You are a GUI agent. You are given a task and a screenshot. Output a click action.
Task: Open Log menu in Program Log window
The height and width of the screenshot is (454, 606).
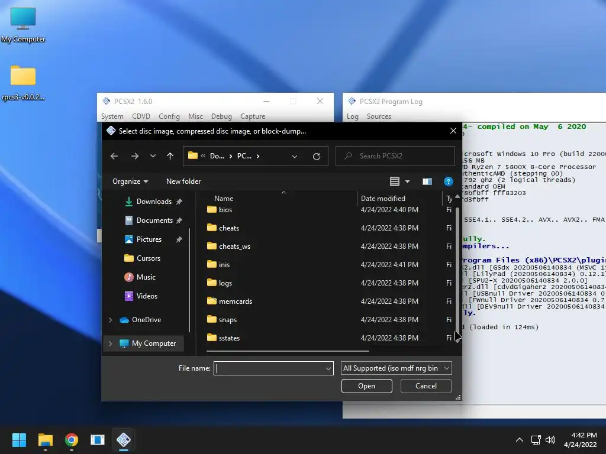(x=353, y=116)
